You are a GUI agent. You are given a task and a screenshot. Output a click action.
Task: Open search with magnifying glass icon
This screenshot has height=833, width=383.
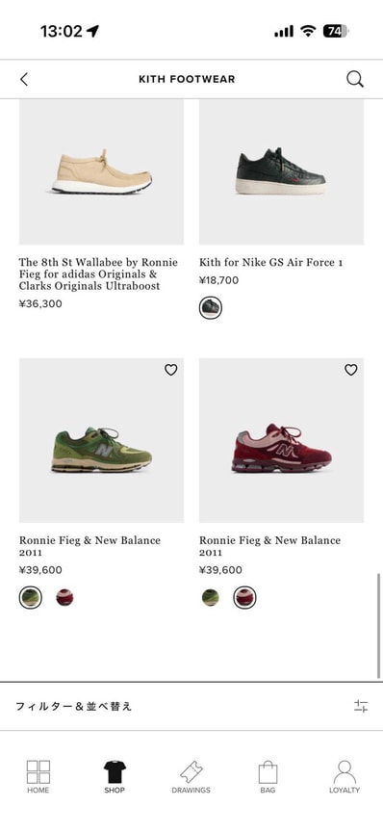[355, 79]
